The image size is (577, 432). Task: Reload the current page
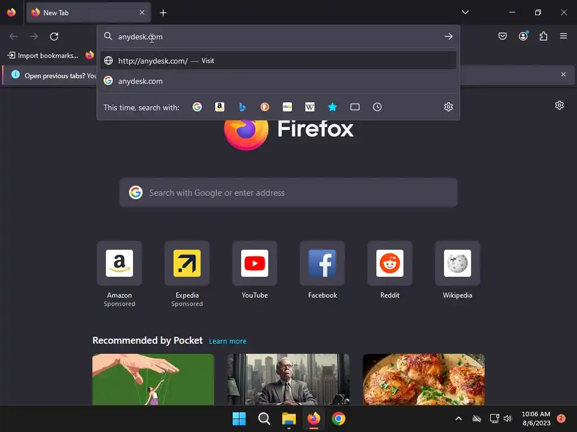54,37
